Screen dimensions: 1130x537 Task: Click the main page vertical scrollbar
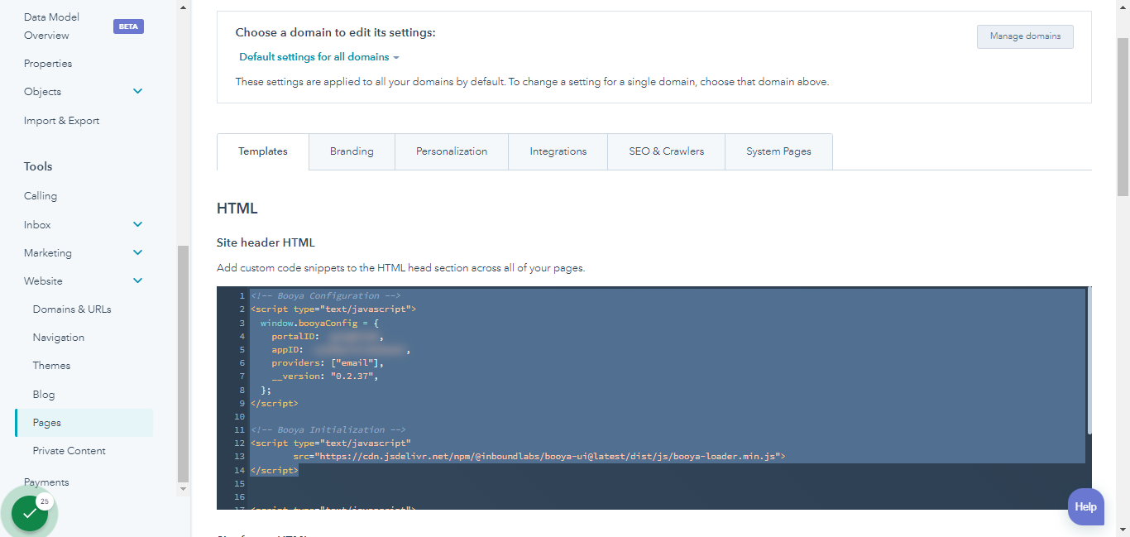(1123, 116)
